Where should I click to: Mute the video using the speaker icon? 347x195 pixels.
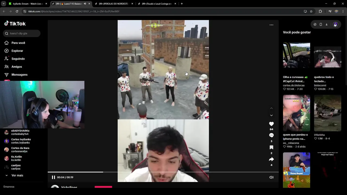pyautogui.click(x=271, y=177)
